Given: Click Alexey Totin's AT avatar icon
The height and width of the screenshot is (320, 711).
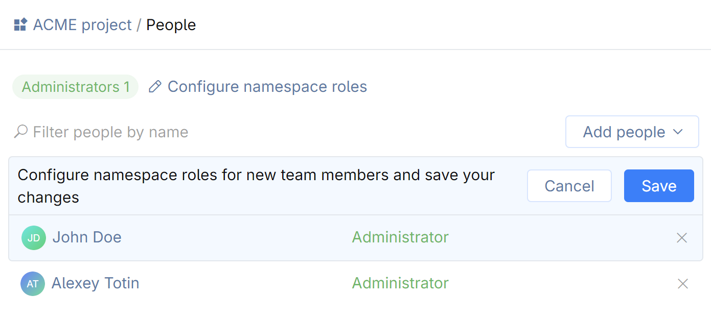Looking at the screenshot, I should pos(33,284).
